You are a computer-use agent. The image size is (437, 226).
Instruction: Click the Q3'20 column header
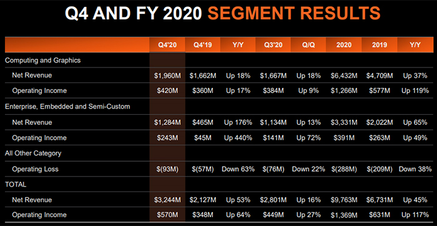[x=273, y=45]
